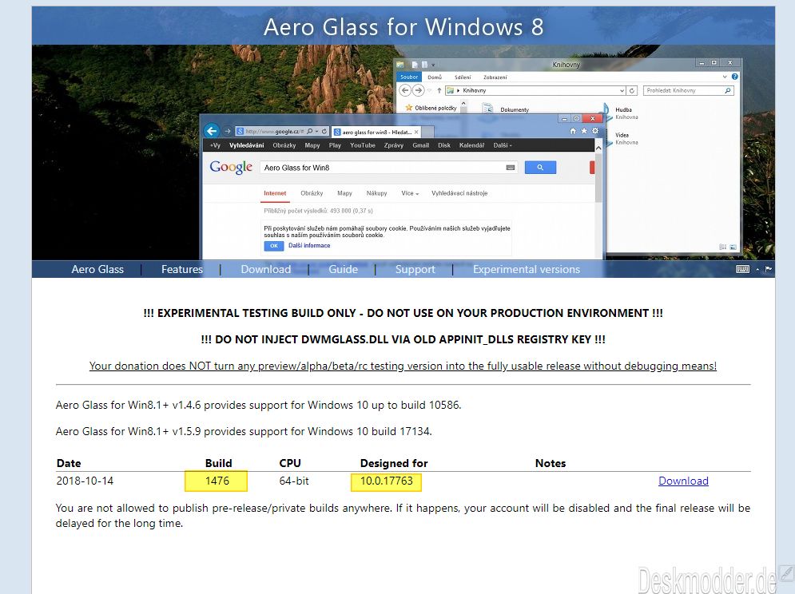Click the Download link for build 1476
795x594 pixels.
[x=683, y=481]
